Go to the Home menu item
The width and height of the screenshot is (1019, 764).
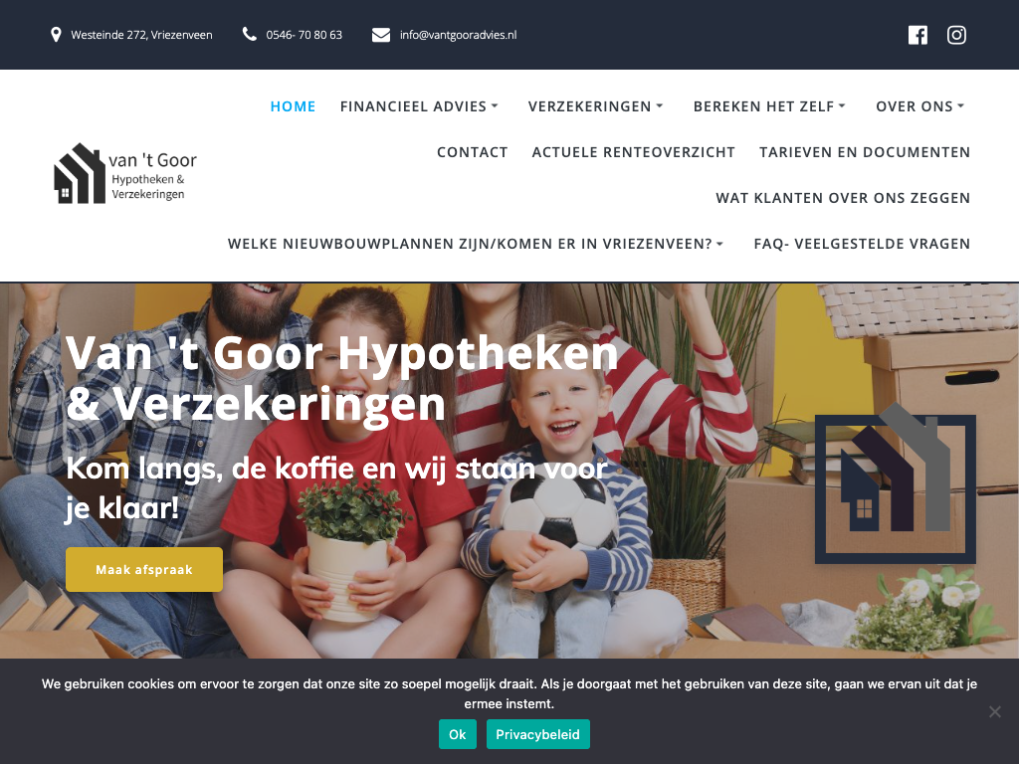[x=293, y=106]
